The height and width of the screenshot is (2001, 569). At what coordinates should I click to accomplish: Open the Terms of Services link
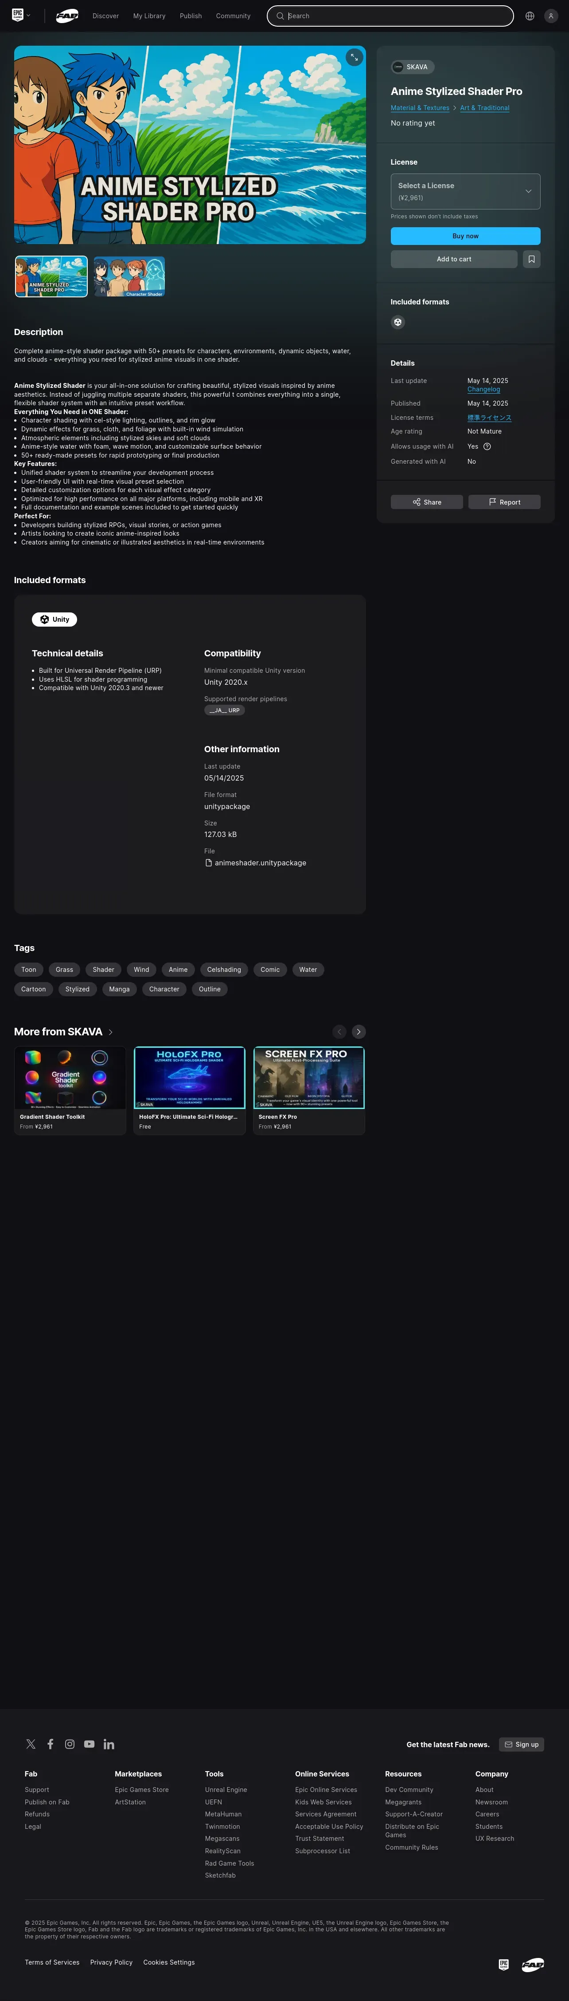(52, 1962)
